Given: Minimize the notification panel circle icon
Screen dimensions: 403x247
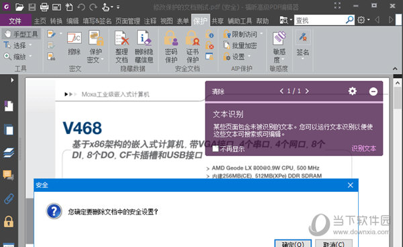Looking at the screenshot, I should [373, 91].
